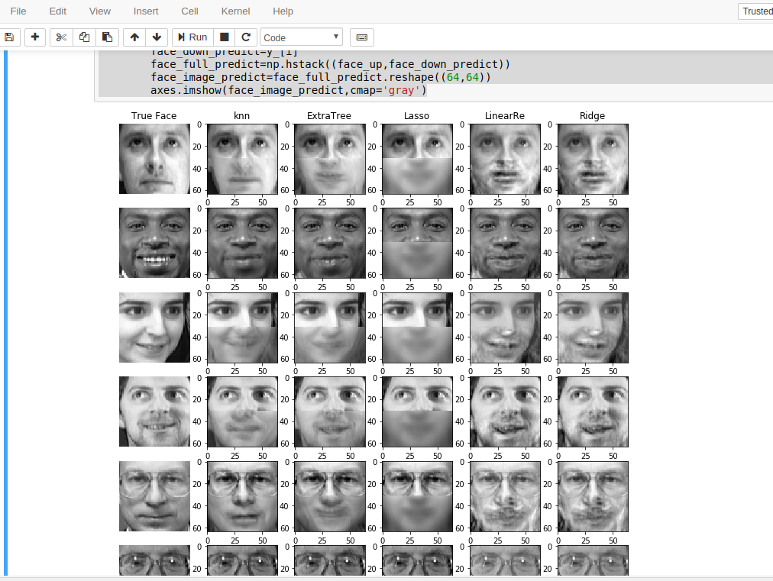Click first row Lasso predicted face
The image size is (773, 581).
point(417,159)
